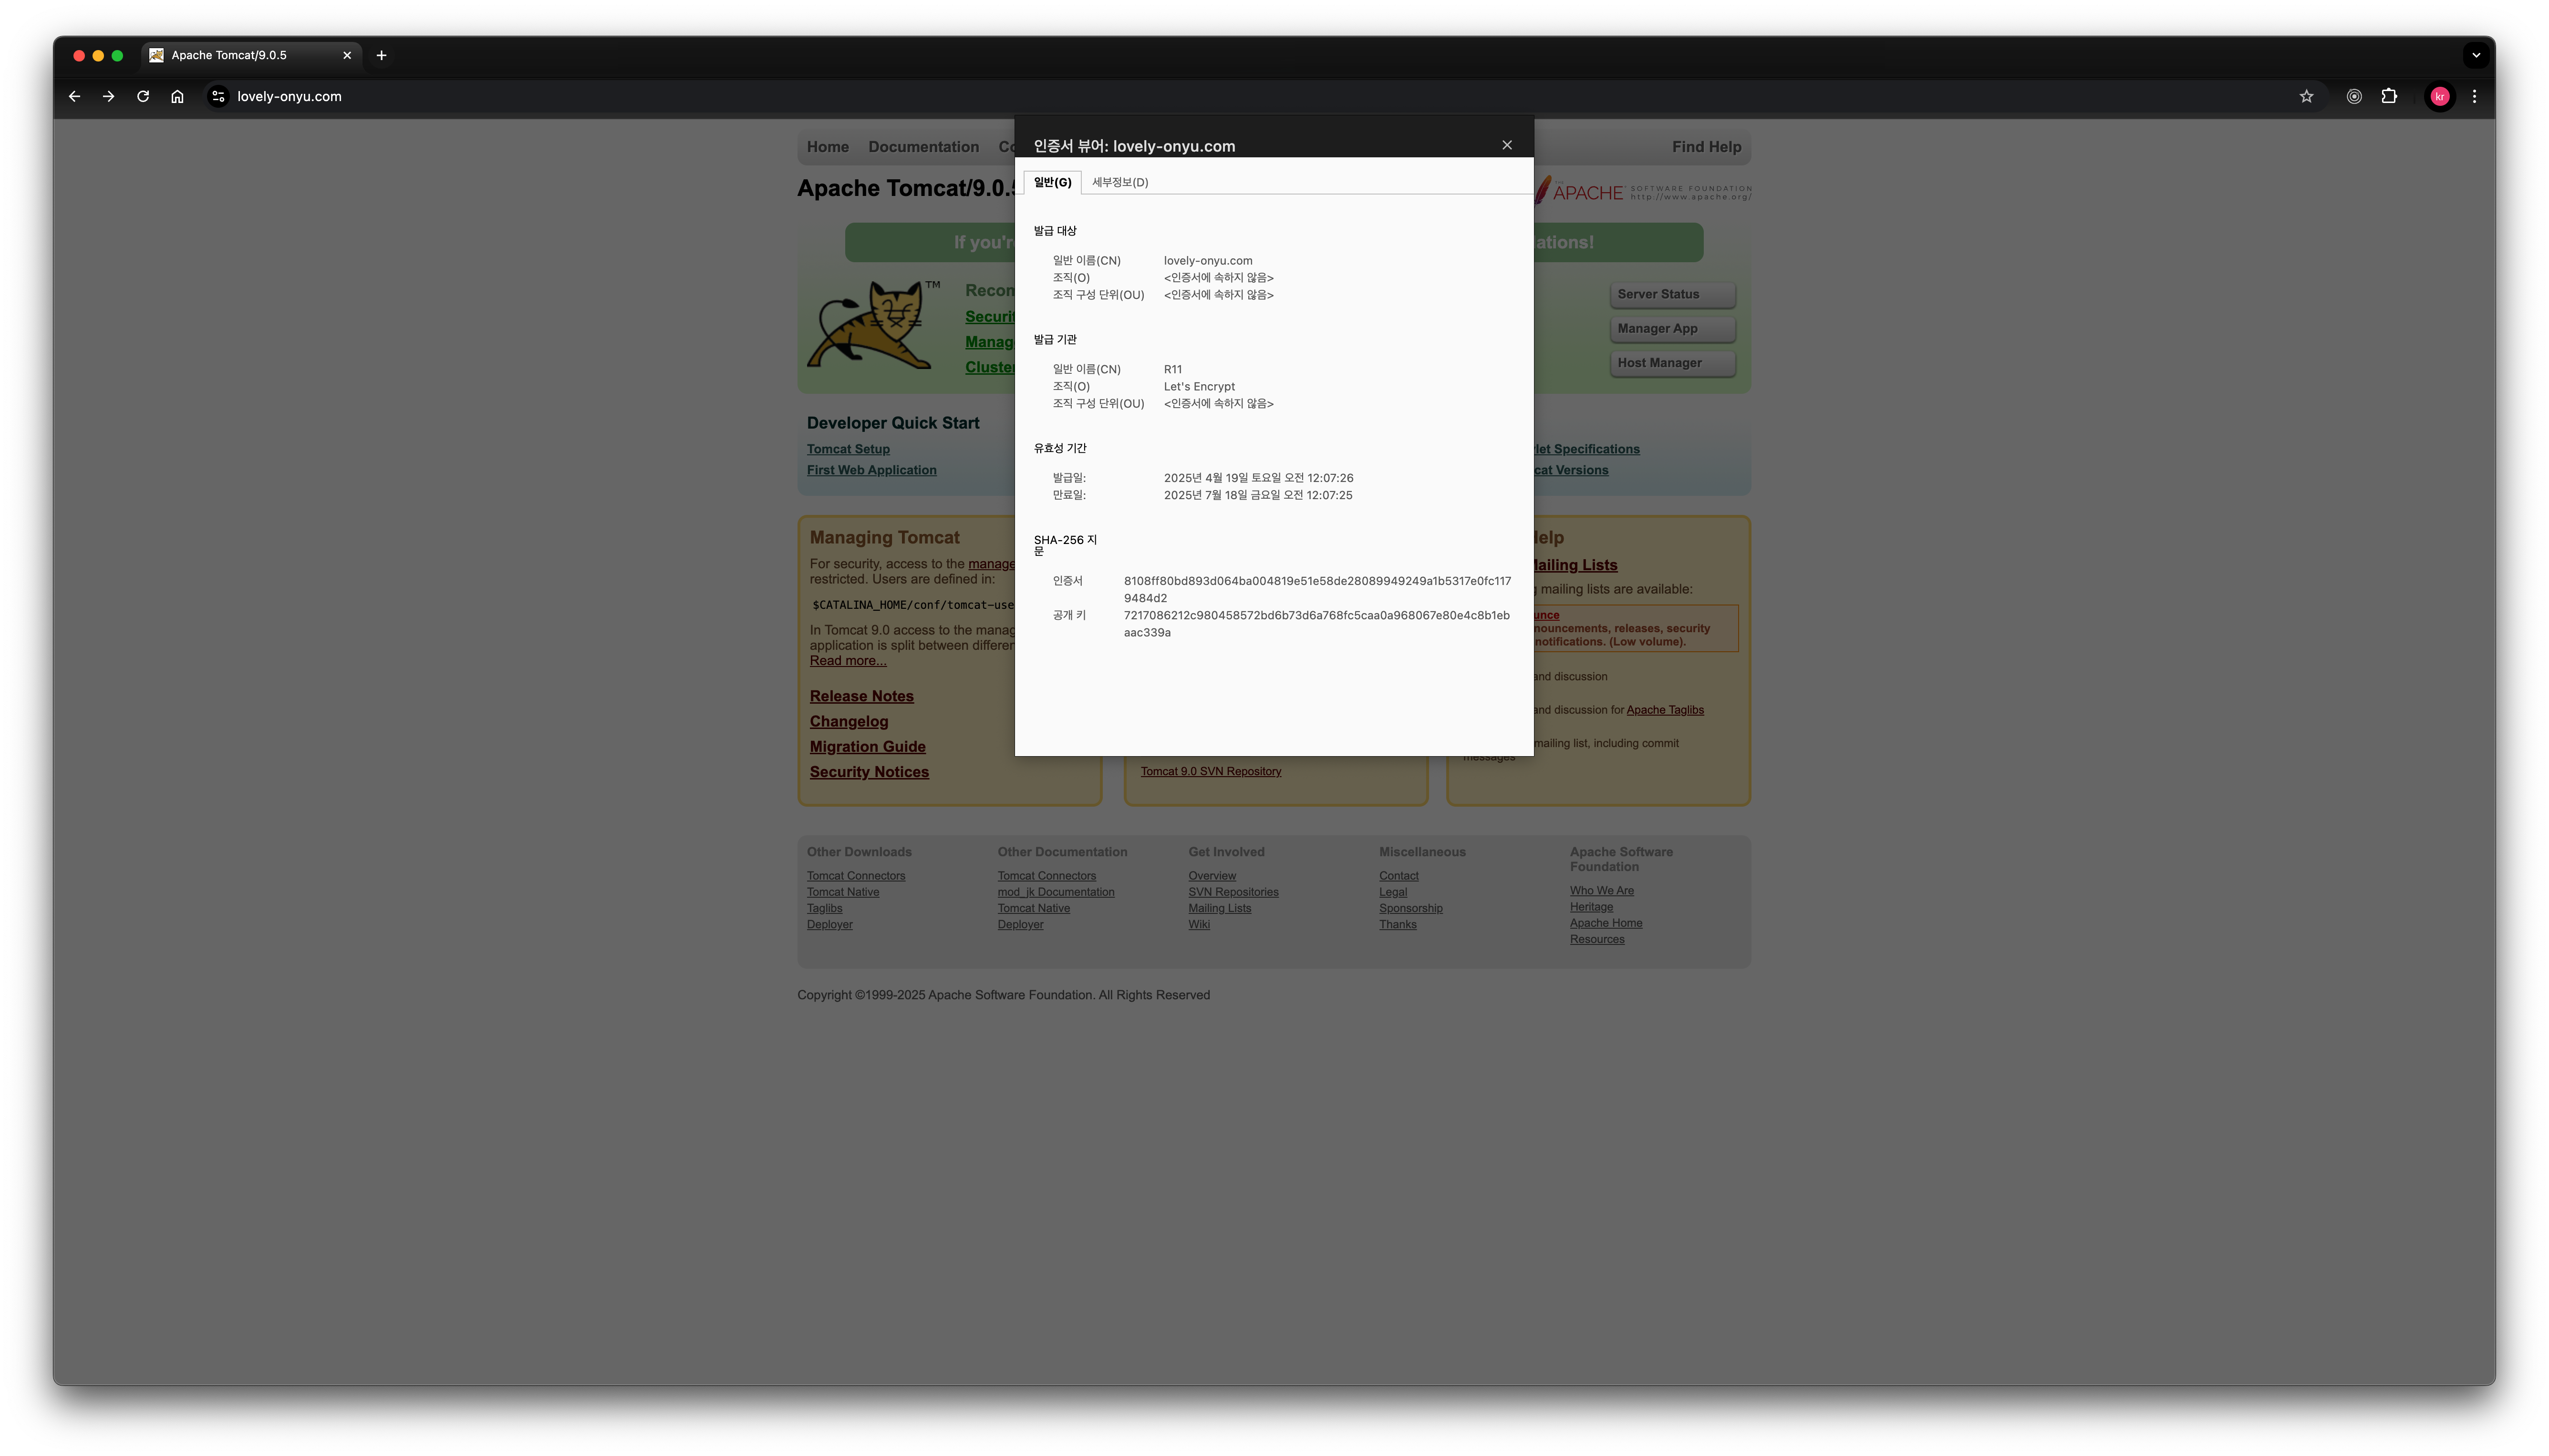Expand the tab search chevron
This screenshot has width=2549, height=1456.
pos(2476,56)
